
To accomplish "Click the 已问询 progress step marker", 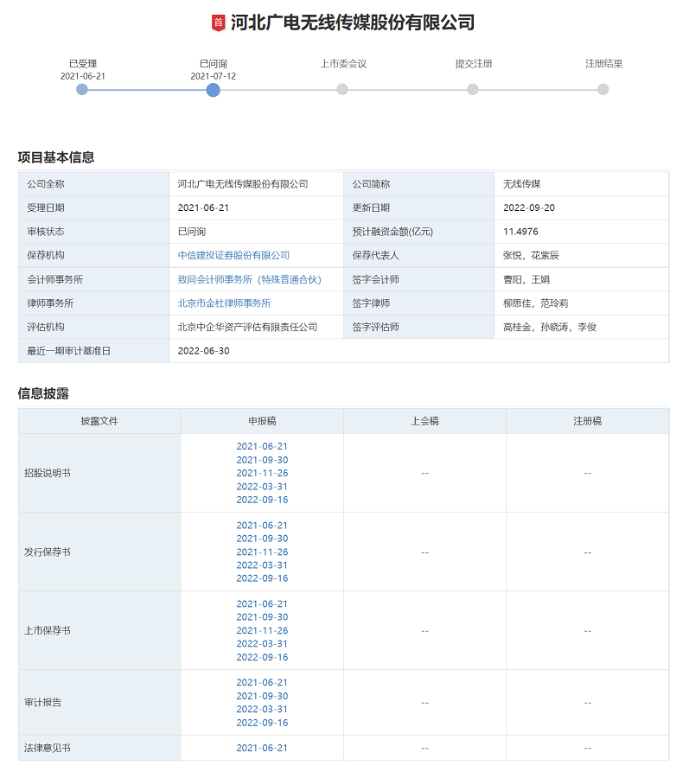I will coord(213,90).
